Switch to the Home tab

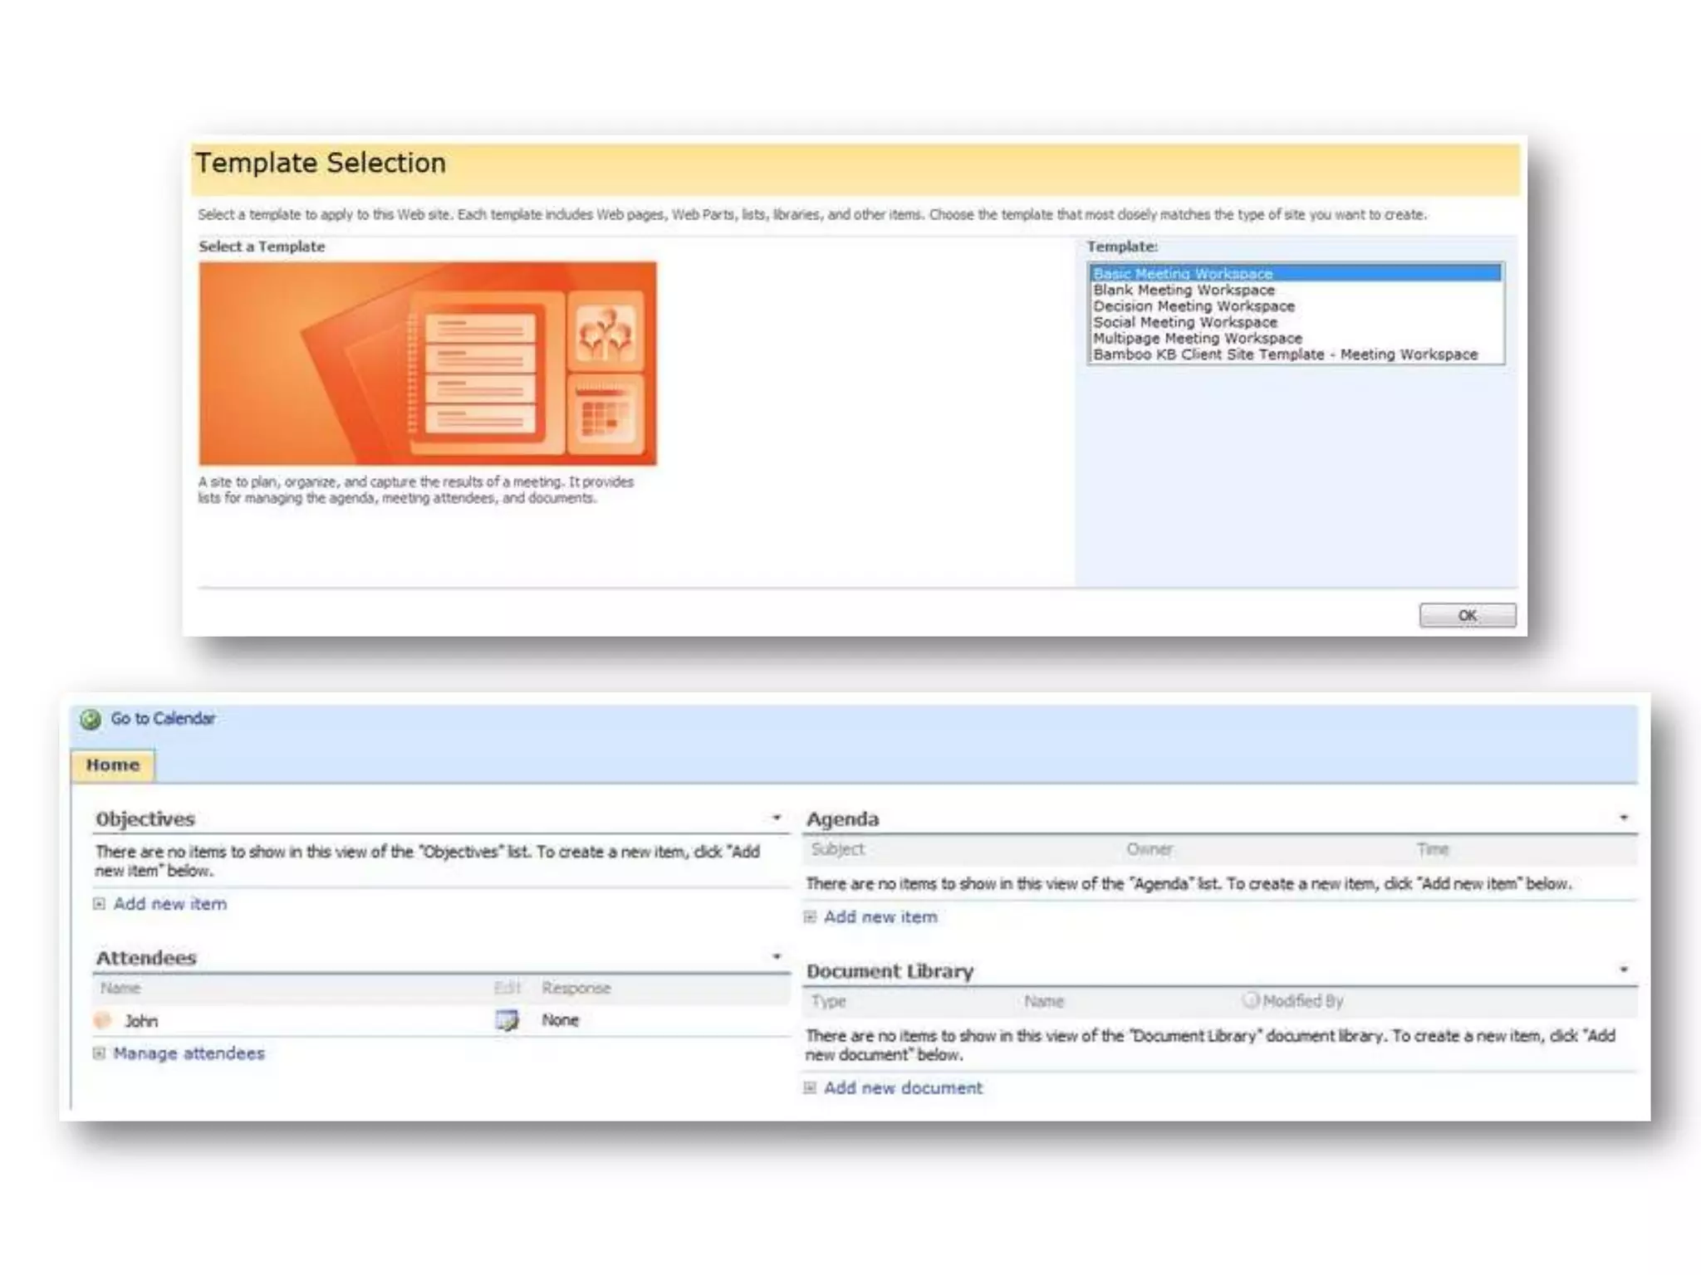113,765
